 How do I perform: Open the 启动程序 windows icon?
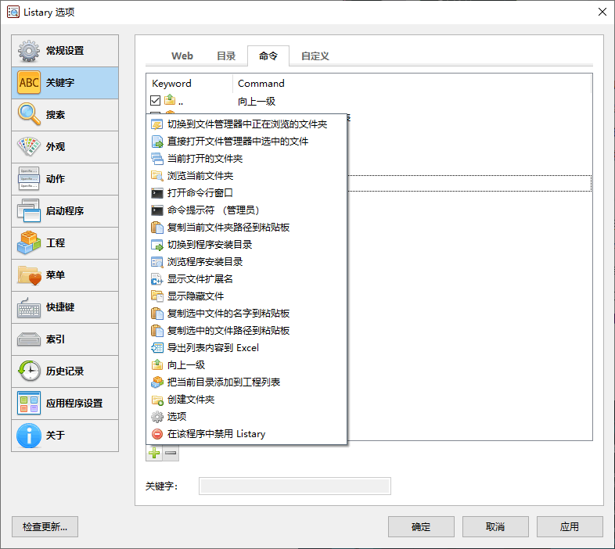tap(29, 211)
